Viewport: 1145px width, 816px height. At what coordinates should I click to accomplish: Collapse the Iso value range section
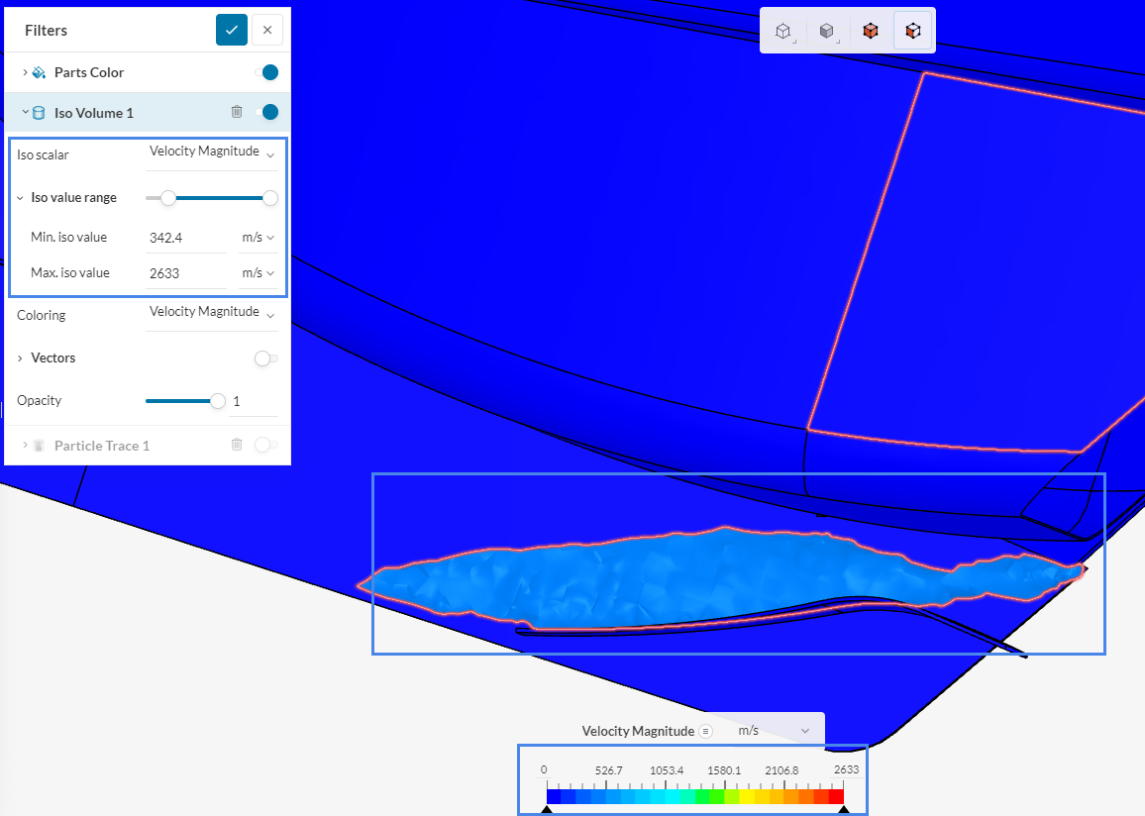[22, 197]
